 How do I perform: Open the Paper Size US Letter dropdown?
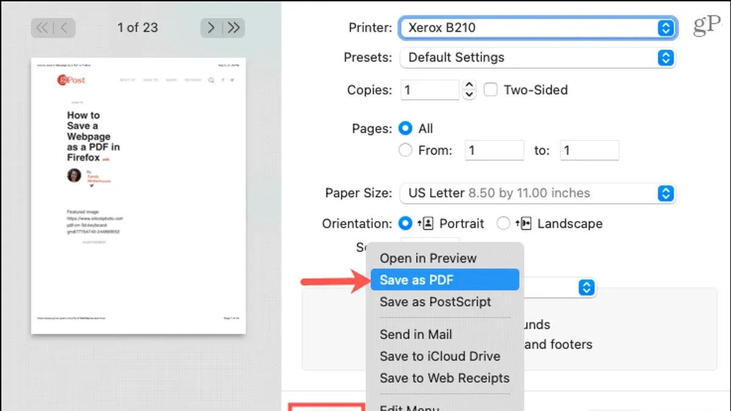click(537, 193)
